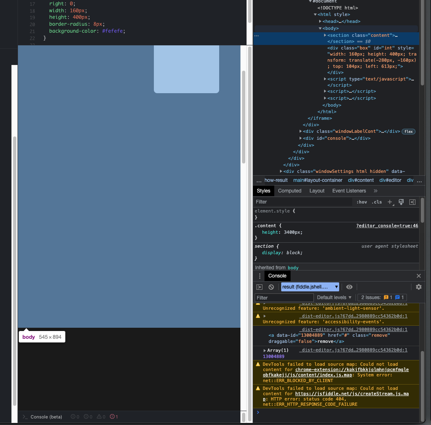Screen dimensions: 431x425
Task: Switch to the Computed tab
Action: pyautogui.click(x=289, y=191)
